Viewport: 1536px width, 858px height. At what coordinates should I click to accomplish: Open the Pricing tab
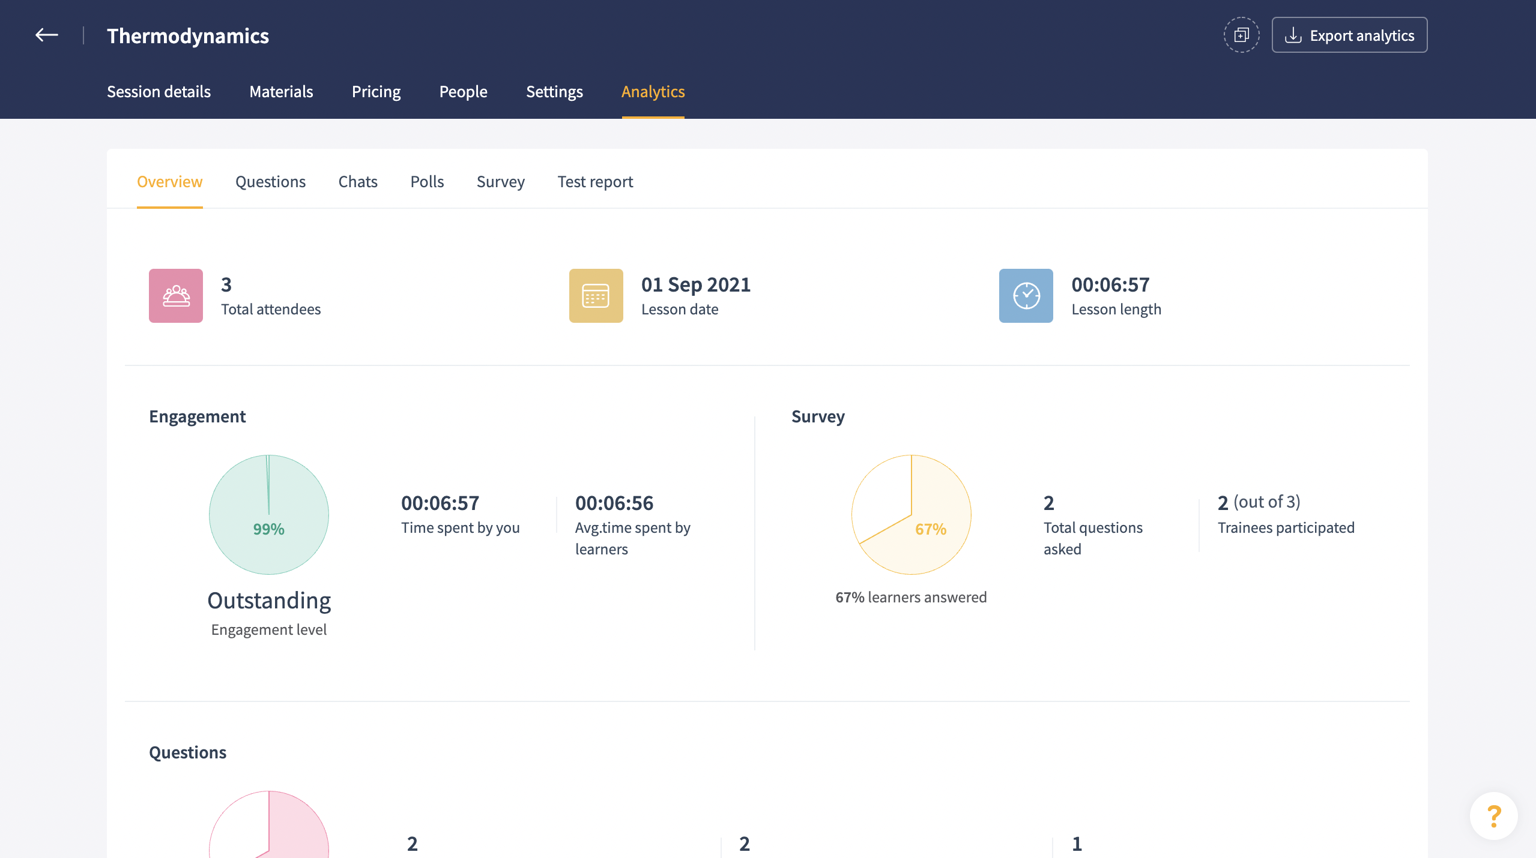[x=376, y=91]
